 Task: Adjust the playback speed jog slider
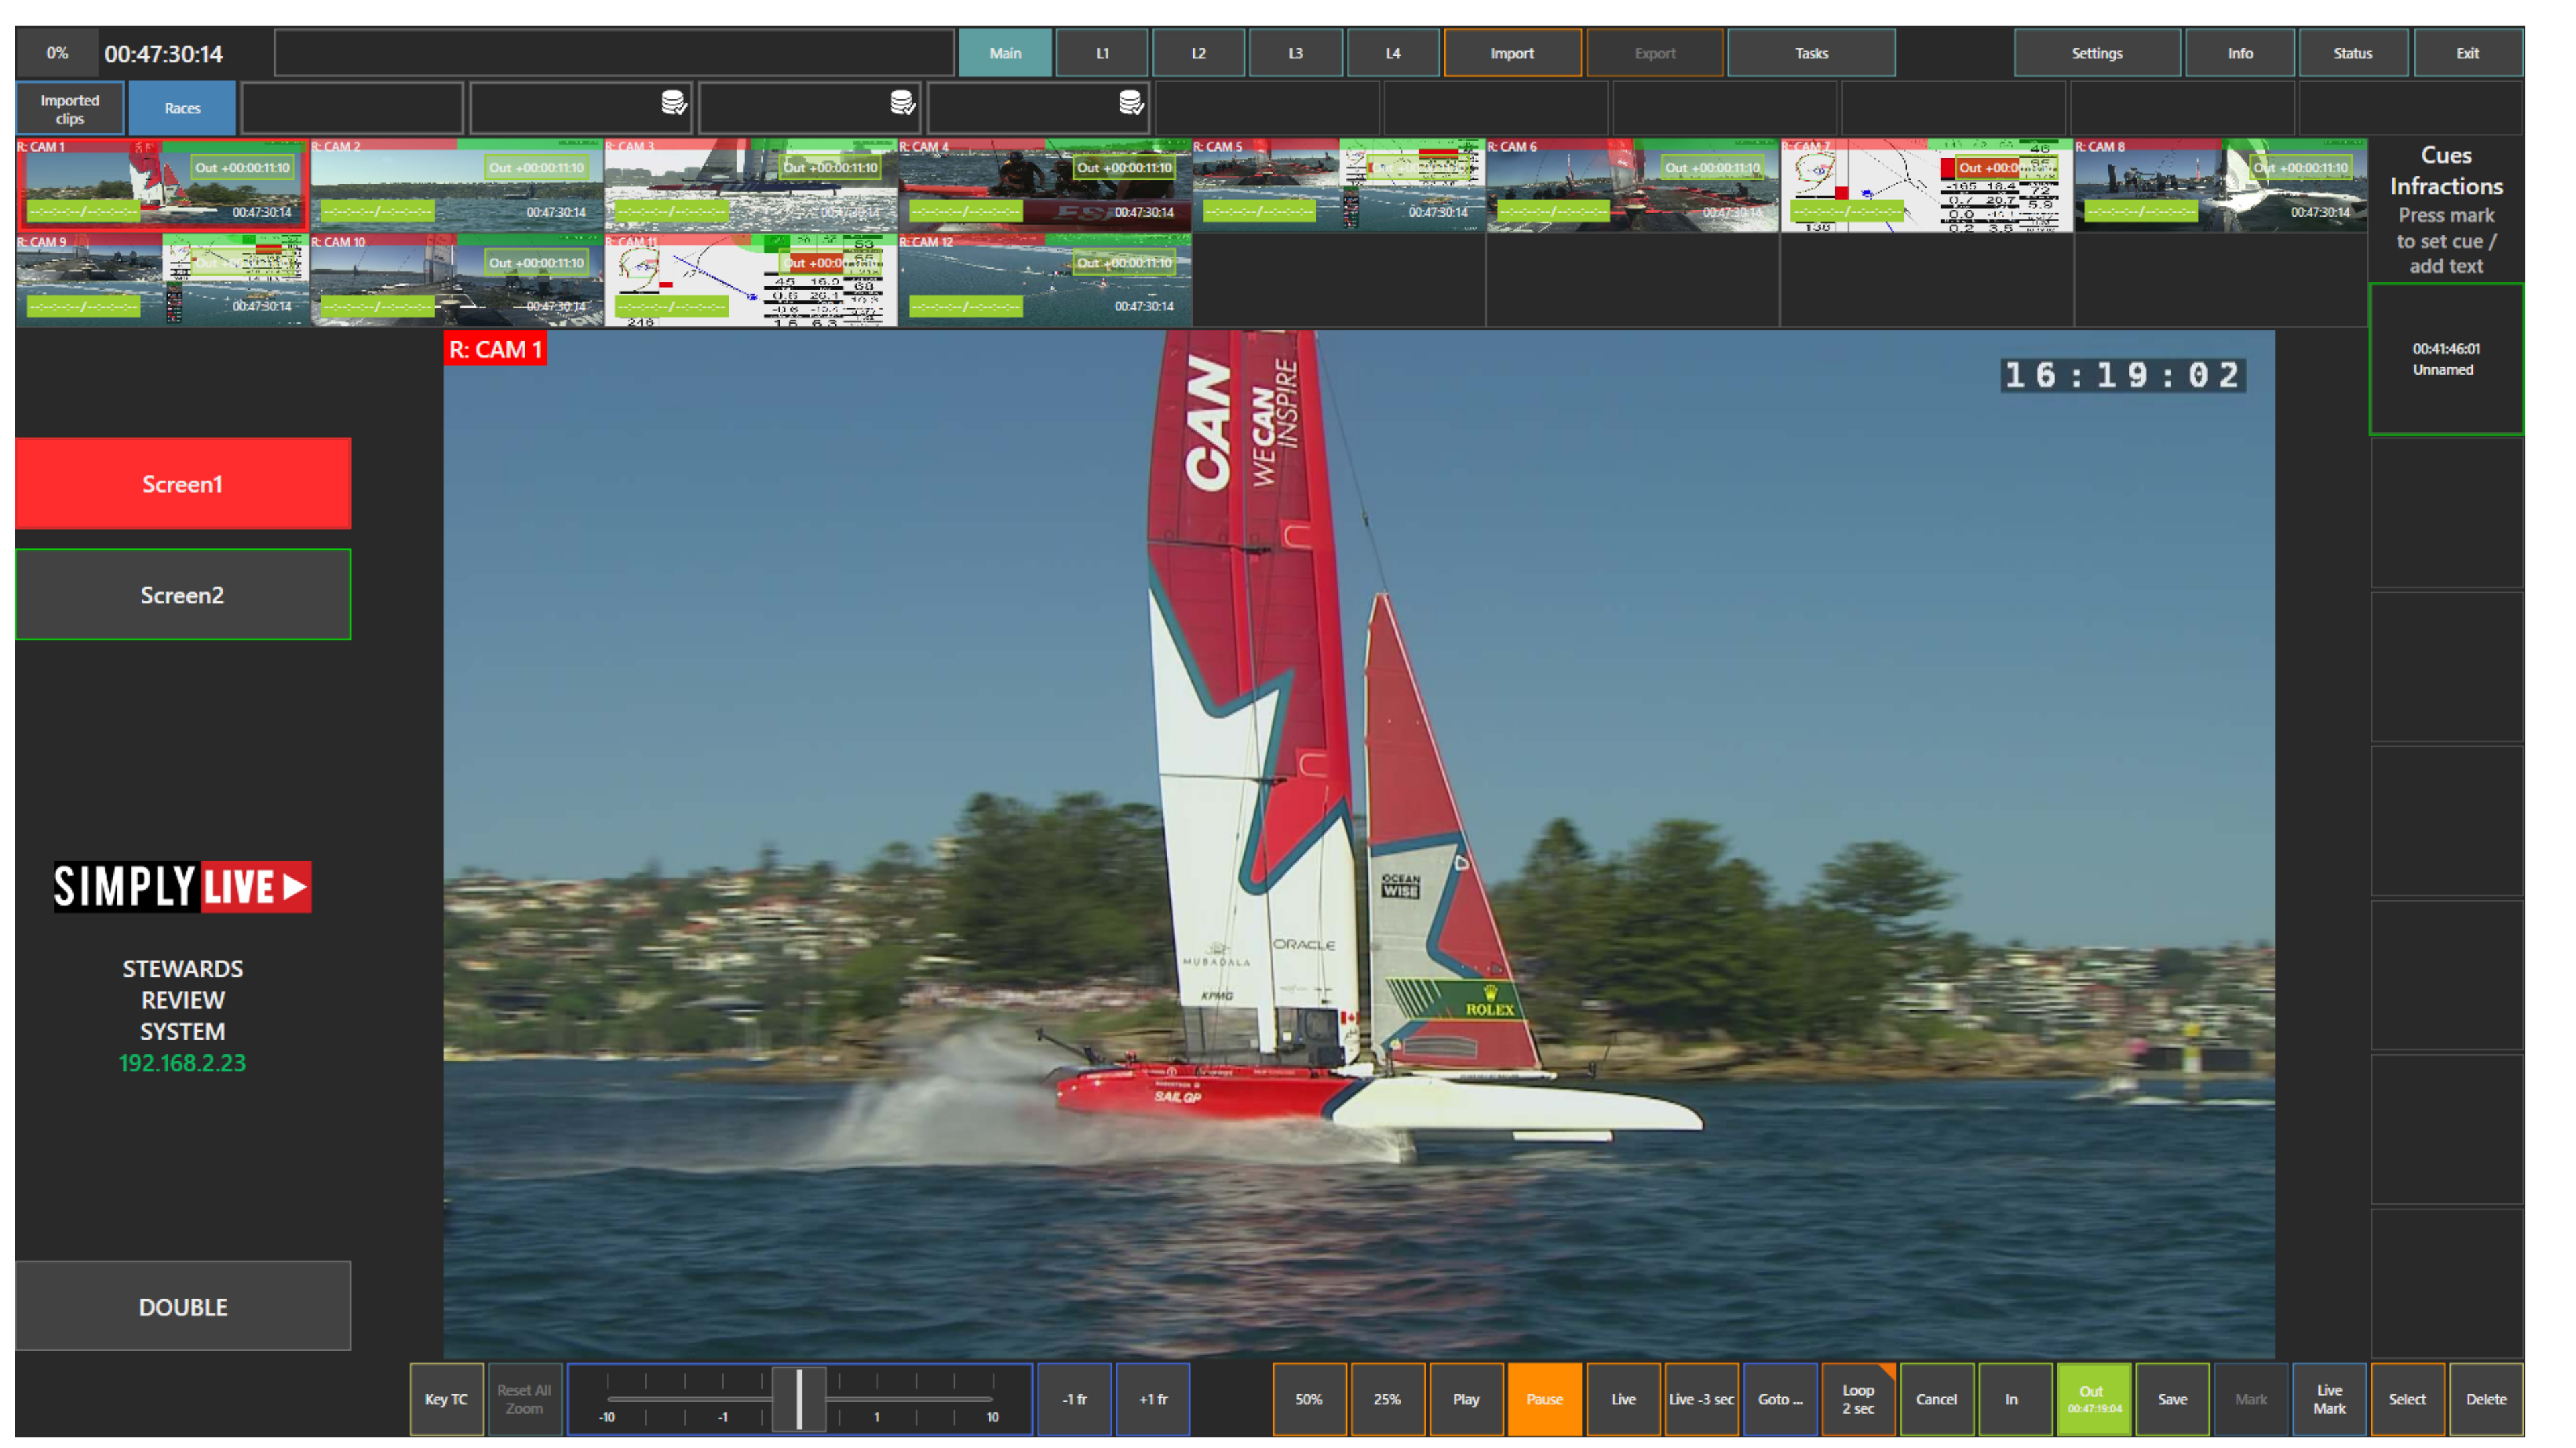pyautogui.click(x=799, y=1399)
